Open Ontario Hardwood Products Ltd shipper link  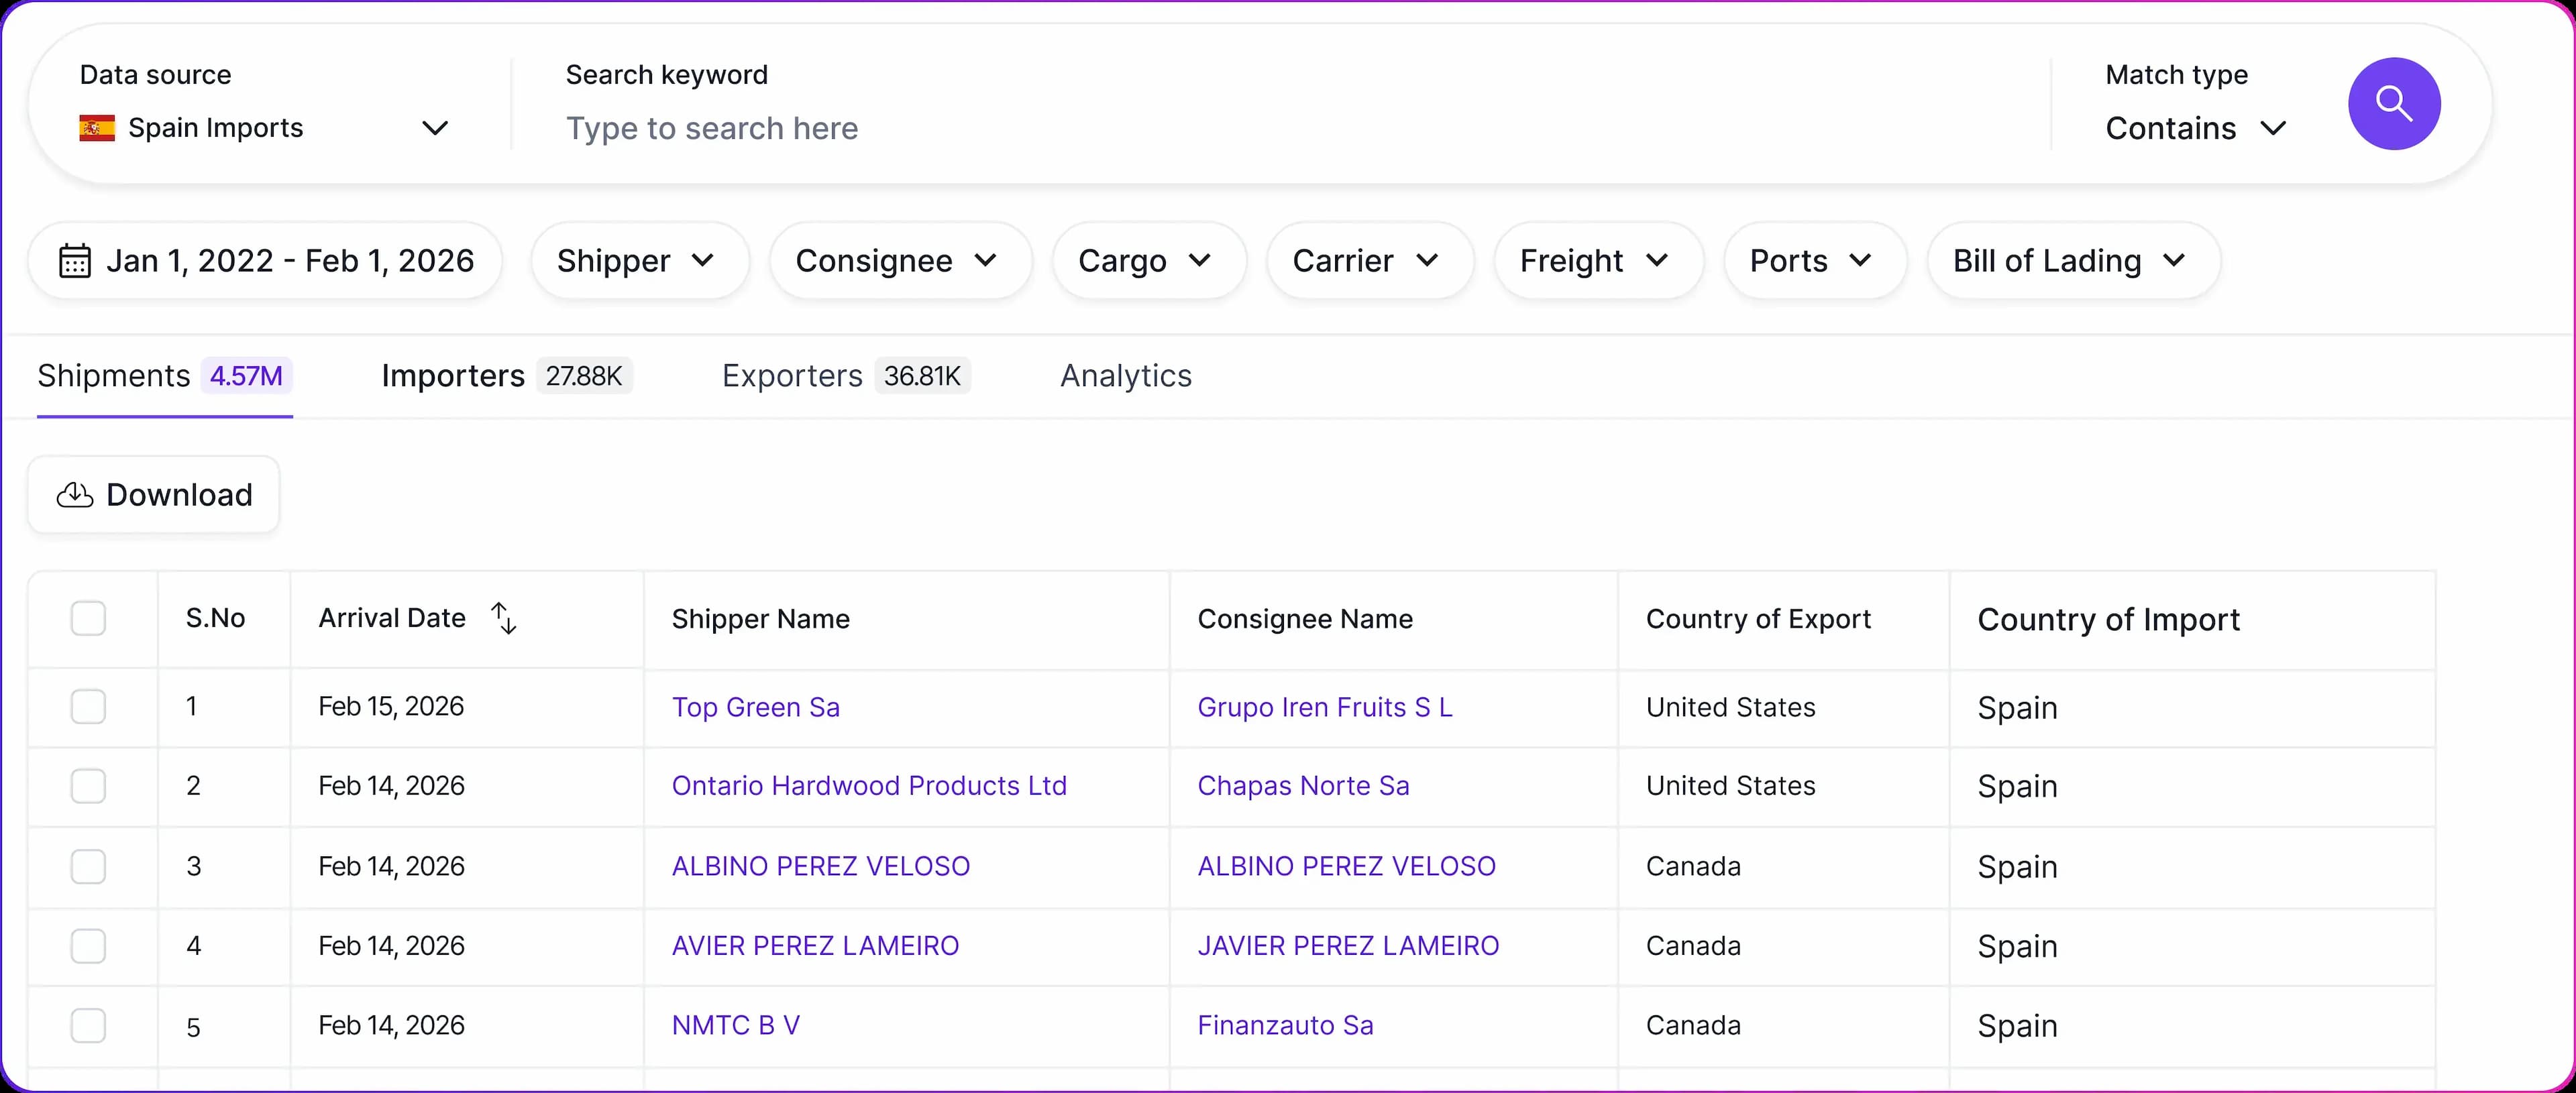point(868,786)
